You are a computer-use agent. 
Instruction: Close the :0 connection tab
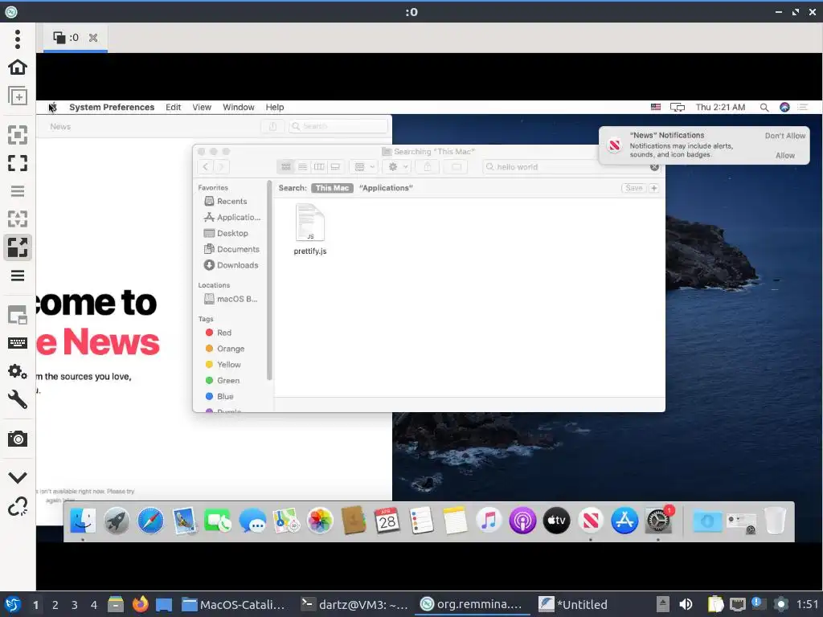pyautogui.click(x=93, y=38)
